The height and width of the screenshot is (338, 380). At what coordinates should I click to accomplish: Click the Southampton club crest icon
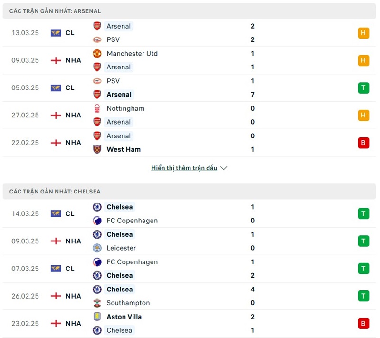(x=97, y=303)
